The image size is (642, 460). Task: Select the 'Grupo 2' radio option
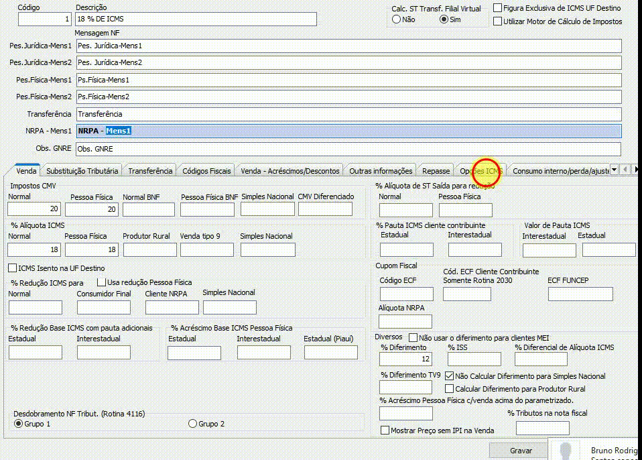click(x=193, y=424)
